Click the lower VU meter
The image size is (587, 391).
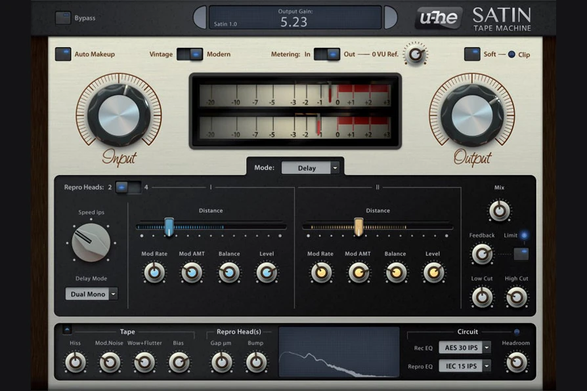click(295, 127)
